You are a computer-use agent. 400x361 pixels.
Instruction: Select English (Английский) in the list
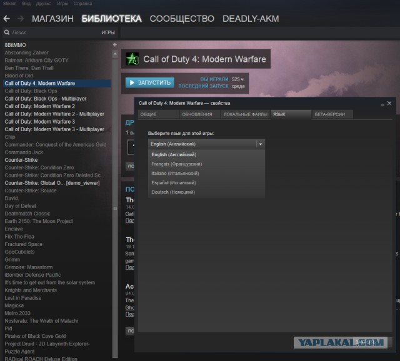point(206,154)
